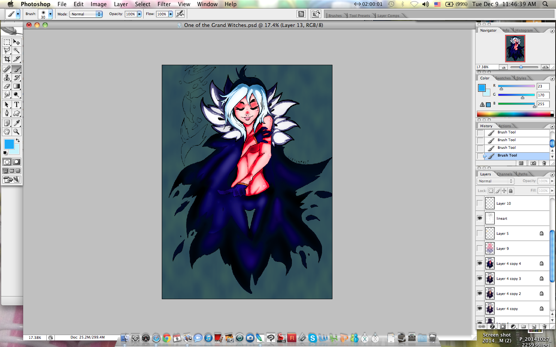556x347 pixels.
Task: Click the foreground color swatch in toolbox
Action: click(x=9, y=144)
